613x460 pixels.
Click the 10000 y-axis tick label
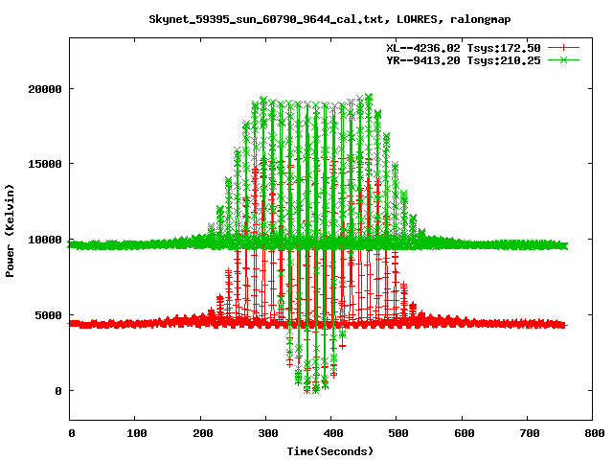[x=45, y=240]
